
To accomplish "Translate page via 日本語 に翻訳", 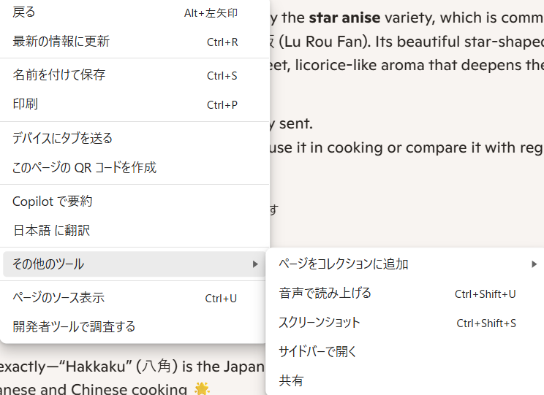I will coord(135,231).
